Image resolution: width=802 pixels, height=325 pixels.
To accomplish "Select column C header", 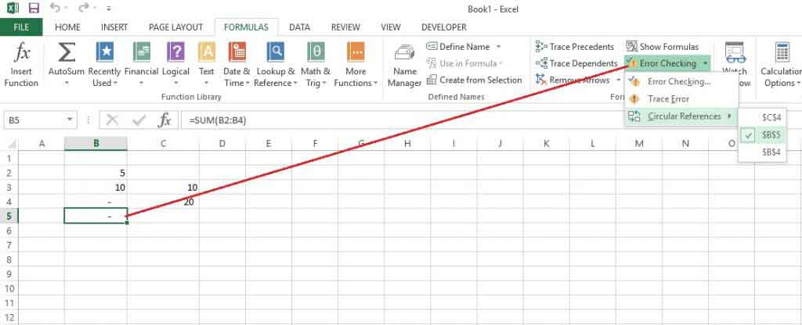I will [x=163, y=144].
